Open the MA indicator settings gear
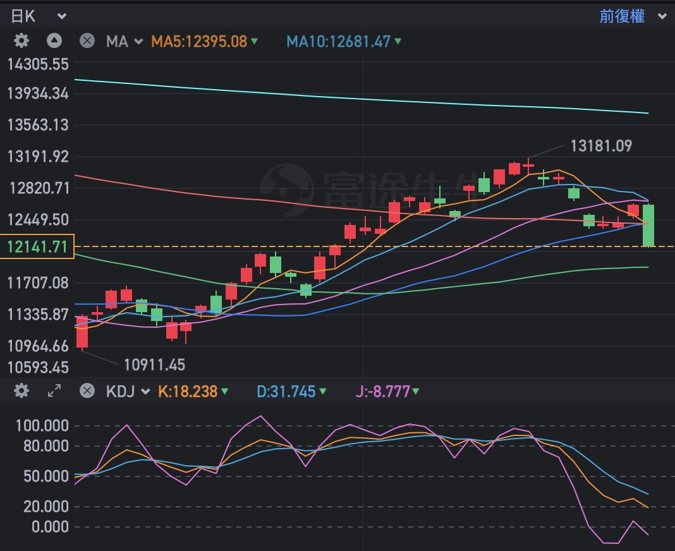The image size is (675, 551). coord(21,42)
